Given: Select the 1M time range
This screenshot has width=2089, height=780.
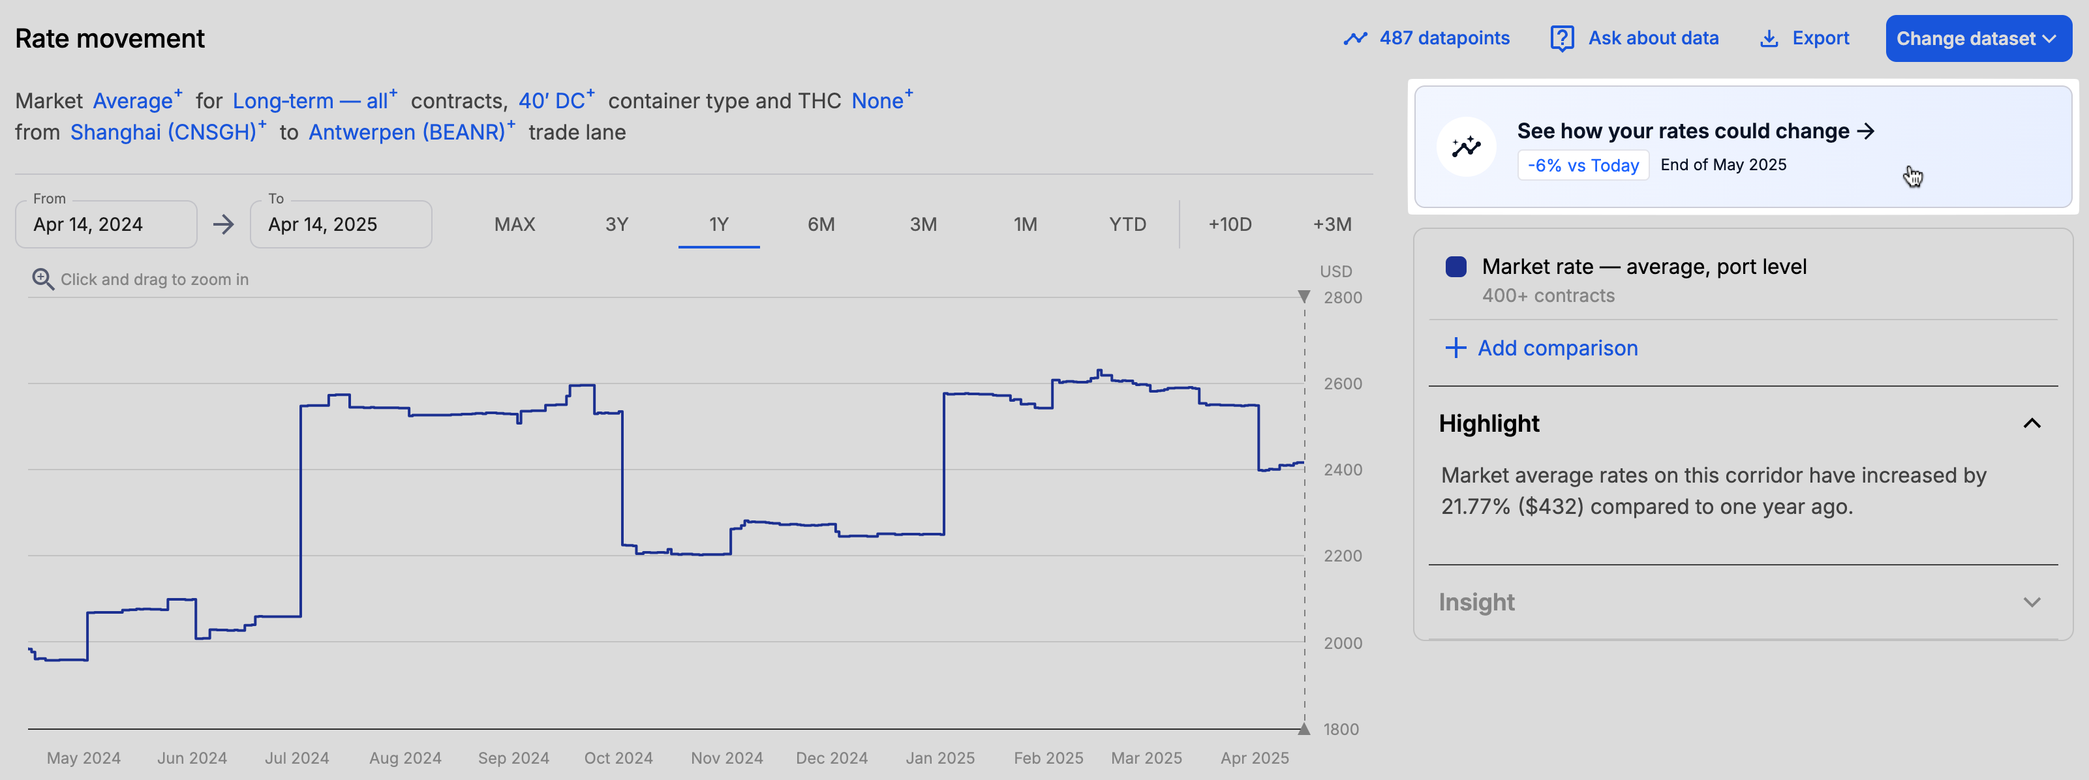Looking at the screenshot, I should tap(1026, 224).
